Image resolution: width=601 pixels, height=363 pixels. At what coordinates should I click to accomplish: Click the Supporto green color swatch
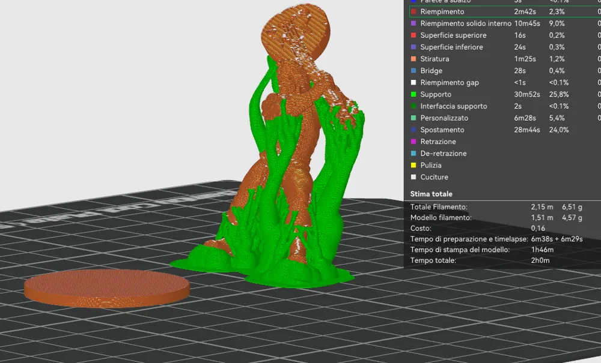click(x=413, y=94)
